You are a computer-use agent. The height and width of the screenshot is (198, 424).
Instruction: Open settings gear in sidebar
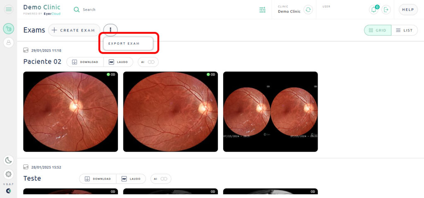9,174
